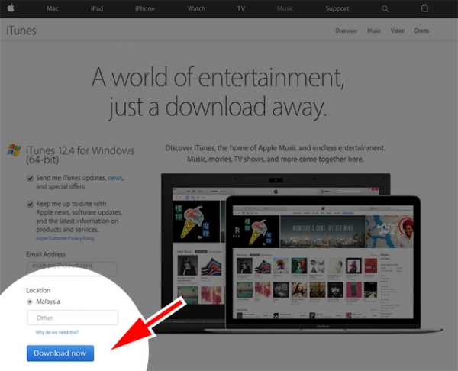
Task: Go to the iTunes Overview tab
Action: [x=346, y=31]
